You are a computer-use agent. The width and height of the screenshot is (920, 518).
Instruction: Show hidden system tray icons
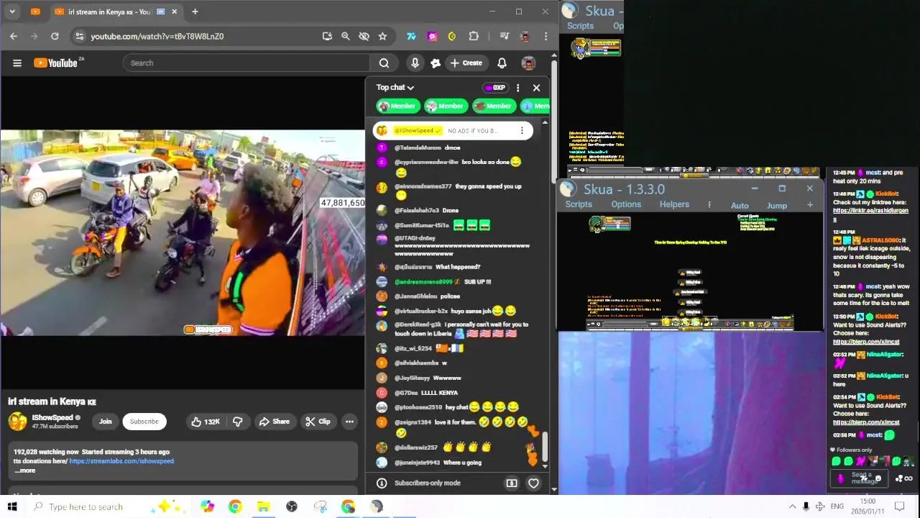pyautogui.click(x=792, y=506)
